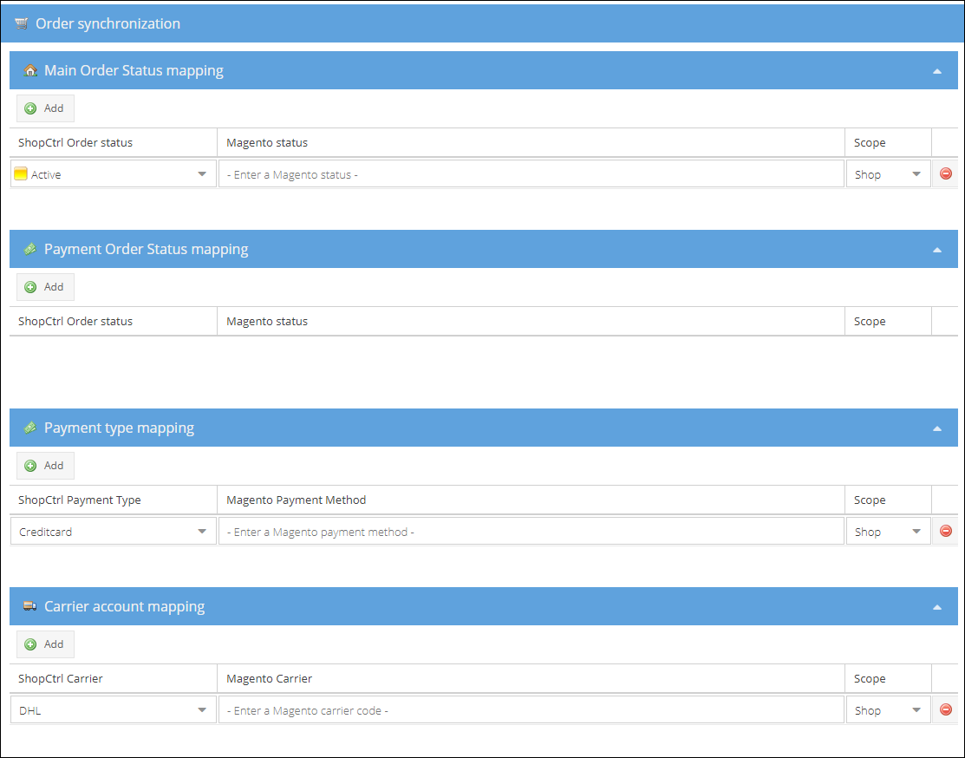Viewport: 965px width, 758px height.
Task: Delete the DHL carrier mapping row
Action: pyautogui.click(x=946, y=709)
